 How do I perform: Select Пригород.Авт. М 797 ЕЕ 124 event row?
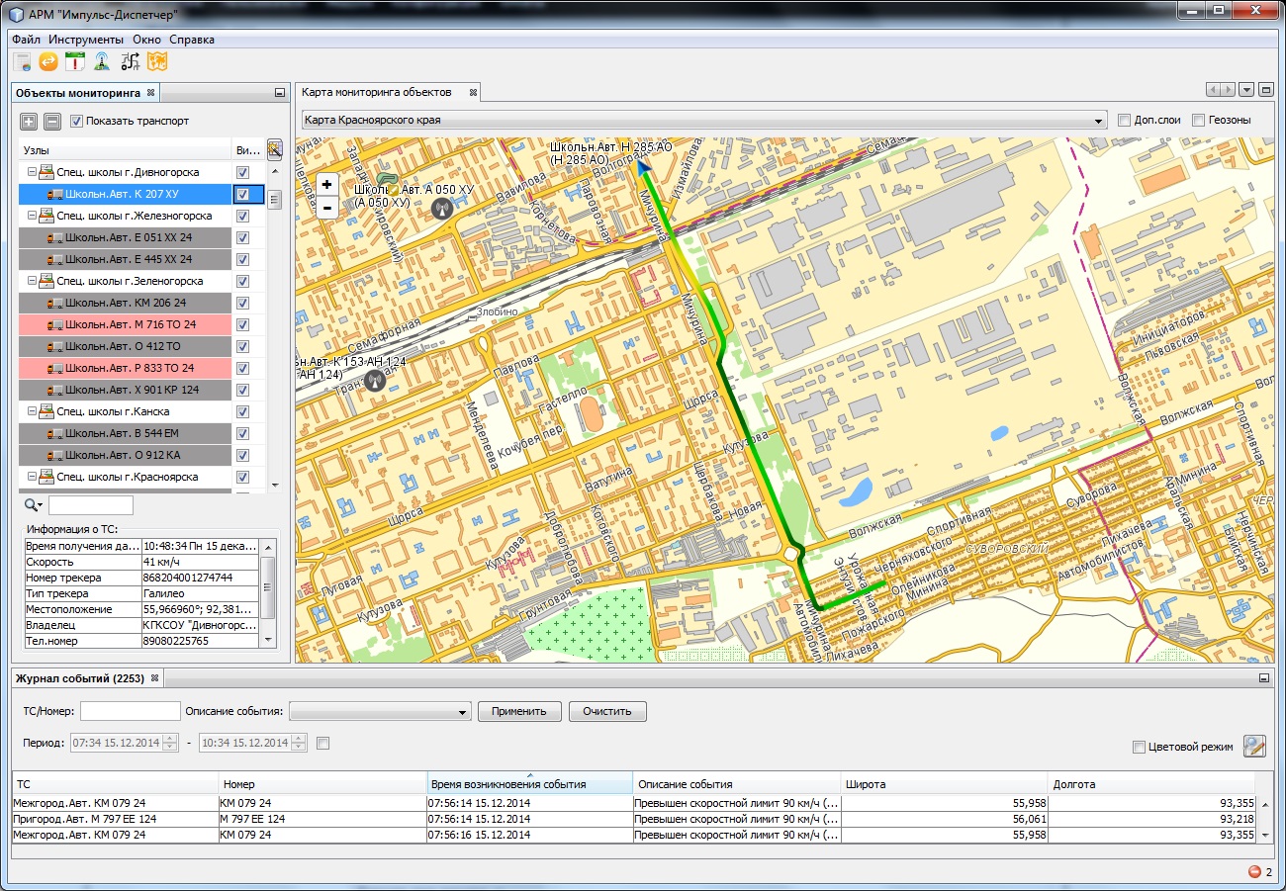[633, 819]
